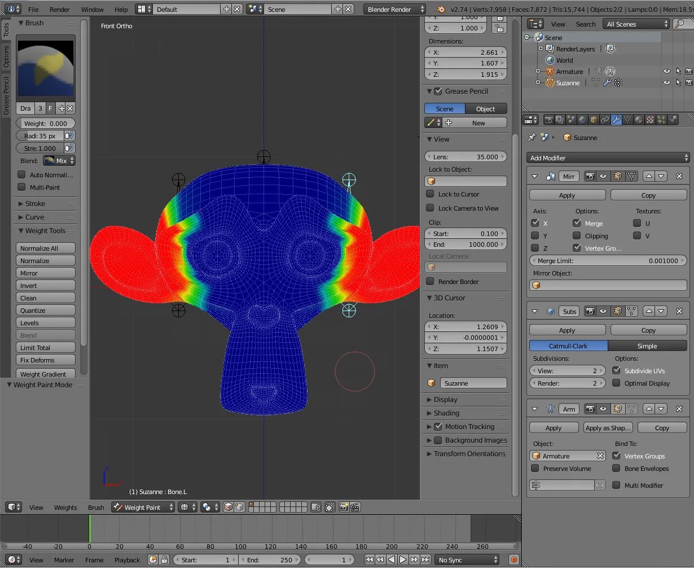Screen dimensions: 694x568
Task: Open brush Blend Mix dropdown
Action: [60, 160]
